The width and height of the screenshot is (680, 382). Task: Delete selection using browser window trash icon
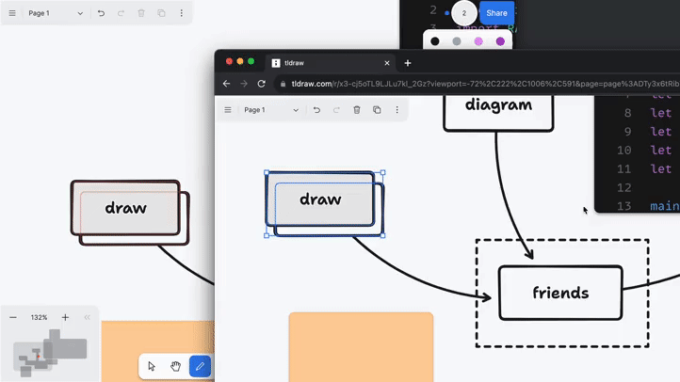[x=357, y=110]
